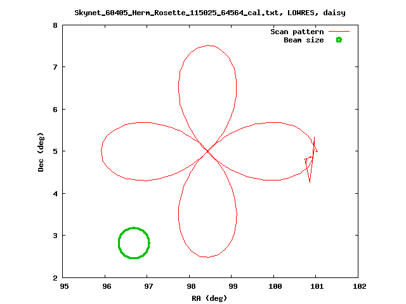This screenshot has height=304, width=406.
Task: Click the jagged scan start zigzag near RA 101
Action: [x=311, y=160]
